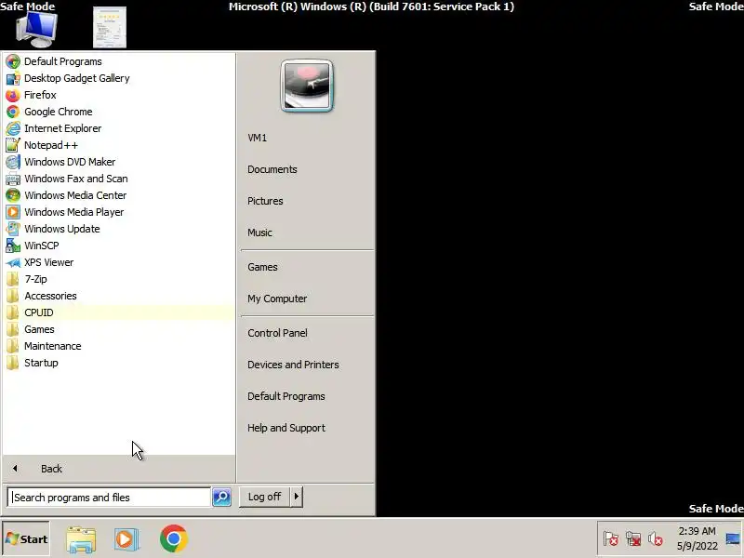Click the magnifier search button
Viewport: 744px width, 558px height.
221,498
